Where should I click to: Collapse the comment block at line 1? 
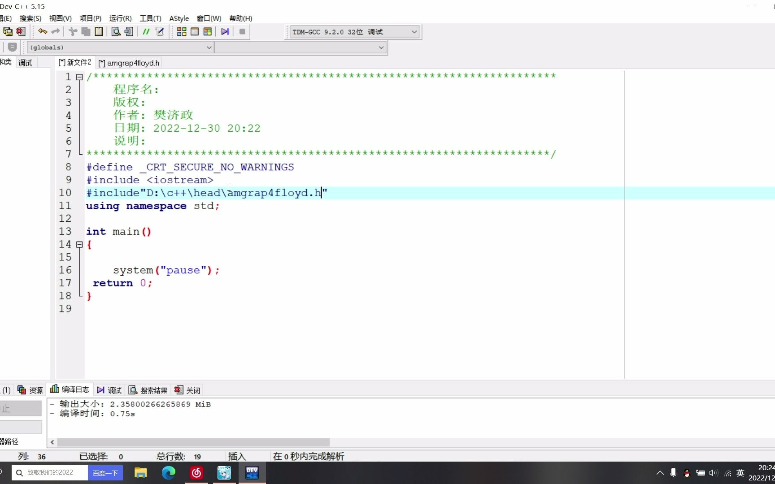pos(79,77)
